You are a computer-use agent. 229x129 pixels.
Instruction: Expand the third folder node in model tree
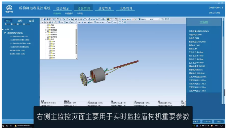(46, 30)
